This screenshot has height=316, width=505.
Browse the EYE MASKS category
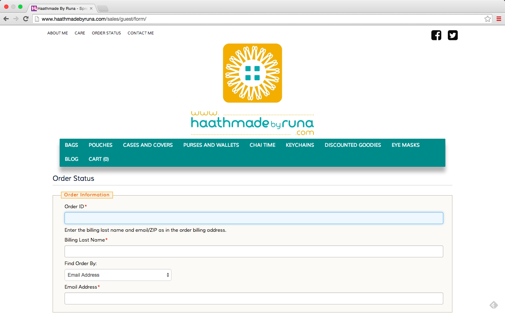(406, 145)
